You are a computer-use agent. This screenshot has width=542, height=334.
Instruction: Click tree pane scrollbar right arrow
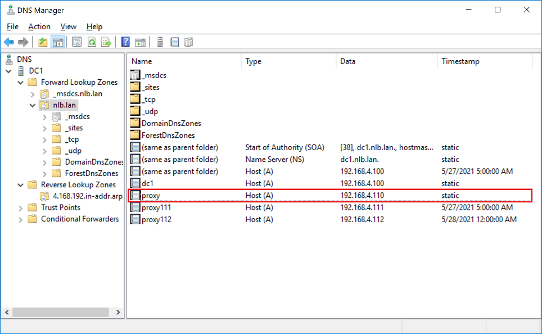point(118,312)
